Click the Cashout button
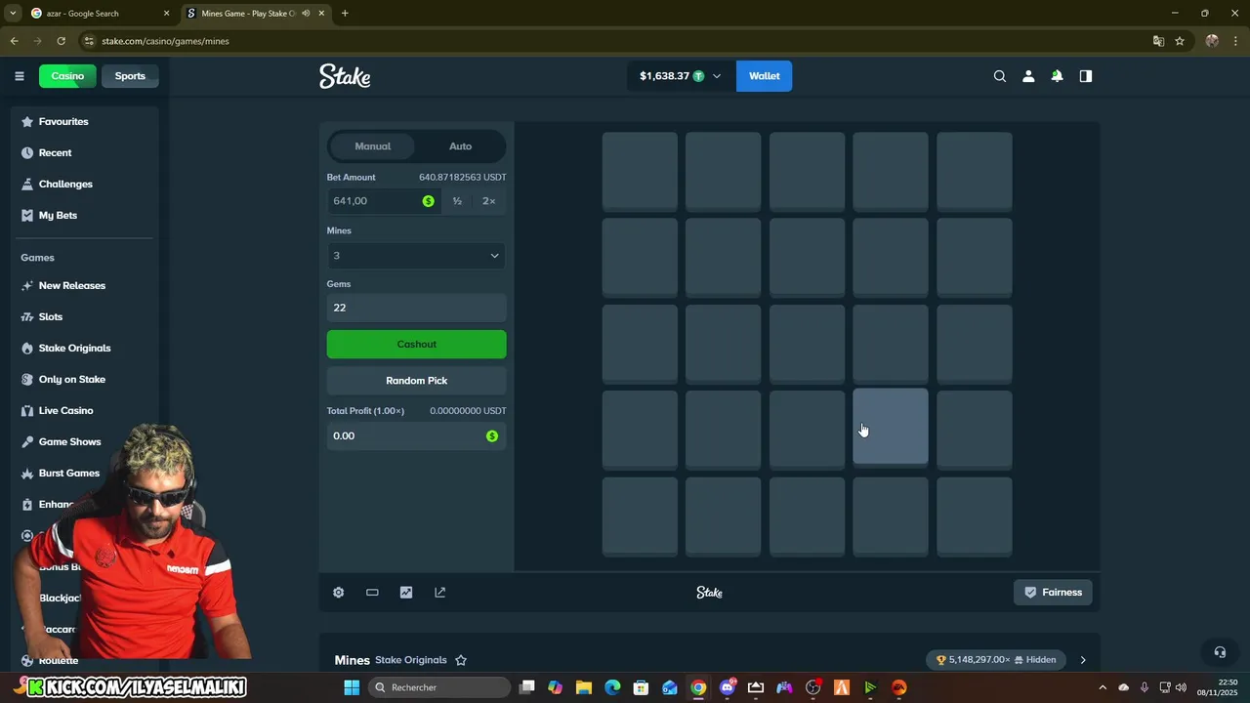The image size is (1250, 703). point(416,345)
